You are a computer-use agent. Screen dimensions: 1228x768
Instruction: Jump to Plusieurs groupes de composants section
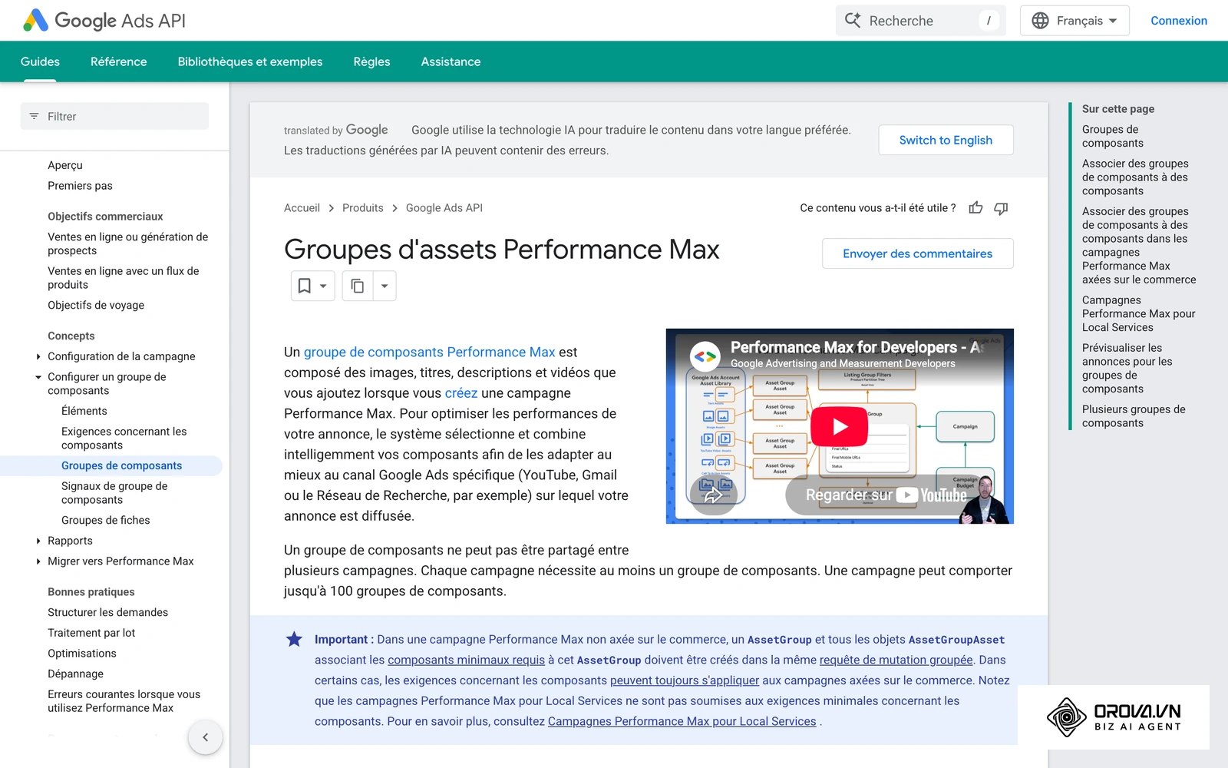tap(1134, 416)
